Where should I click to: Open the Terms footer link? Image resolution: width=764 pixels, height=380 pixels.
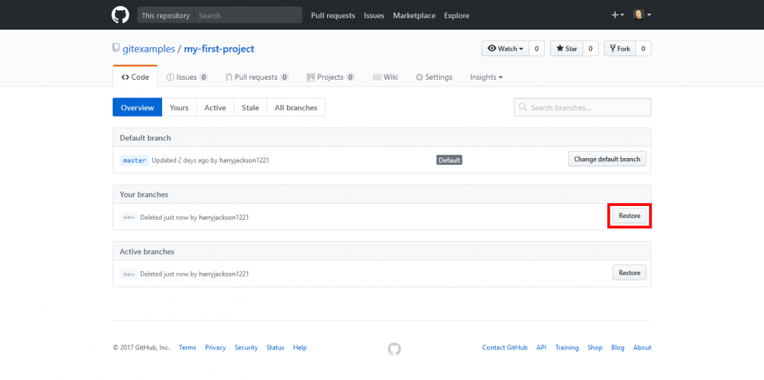(x=188, y=347)
